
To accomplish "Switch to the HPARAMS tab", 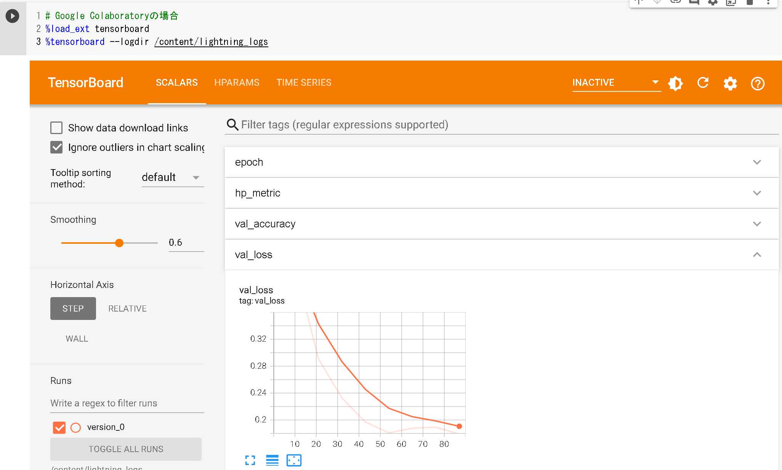I will click(237, 82).
